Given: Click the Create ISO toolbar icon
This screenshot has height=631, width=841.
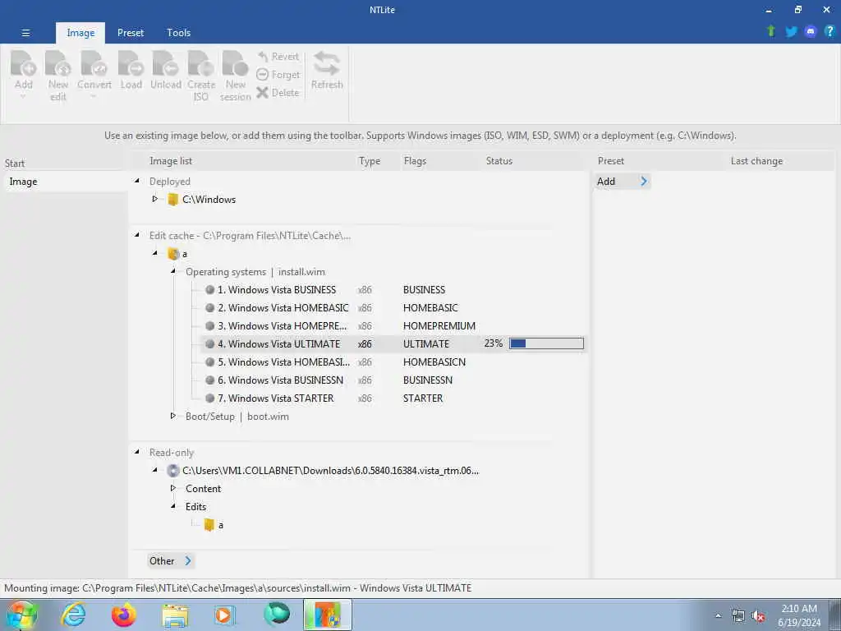Looking at the screenshot, I should (x=201, y=63).
